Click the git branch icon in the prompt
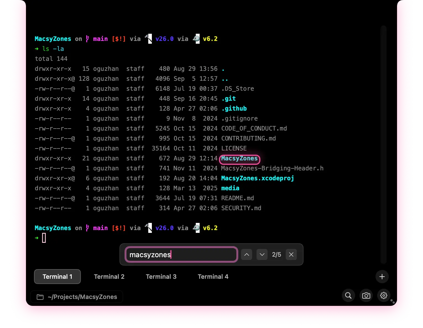423x328 pixels. [x=87, y=39]
